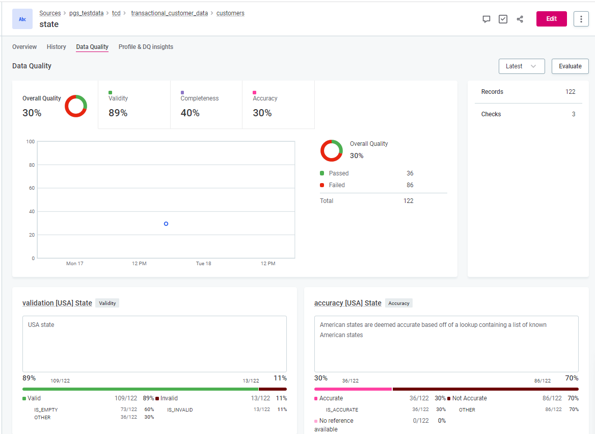Open the Latest version dropdown

[x=522, y=66]
